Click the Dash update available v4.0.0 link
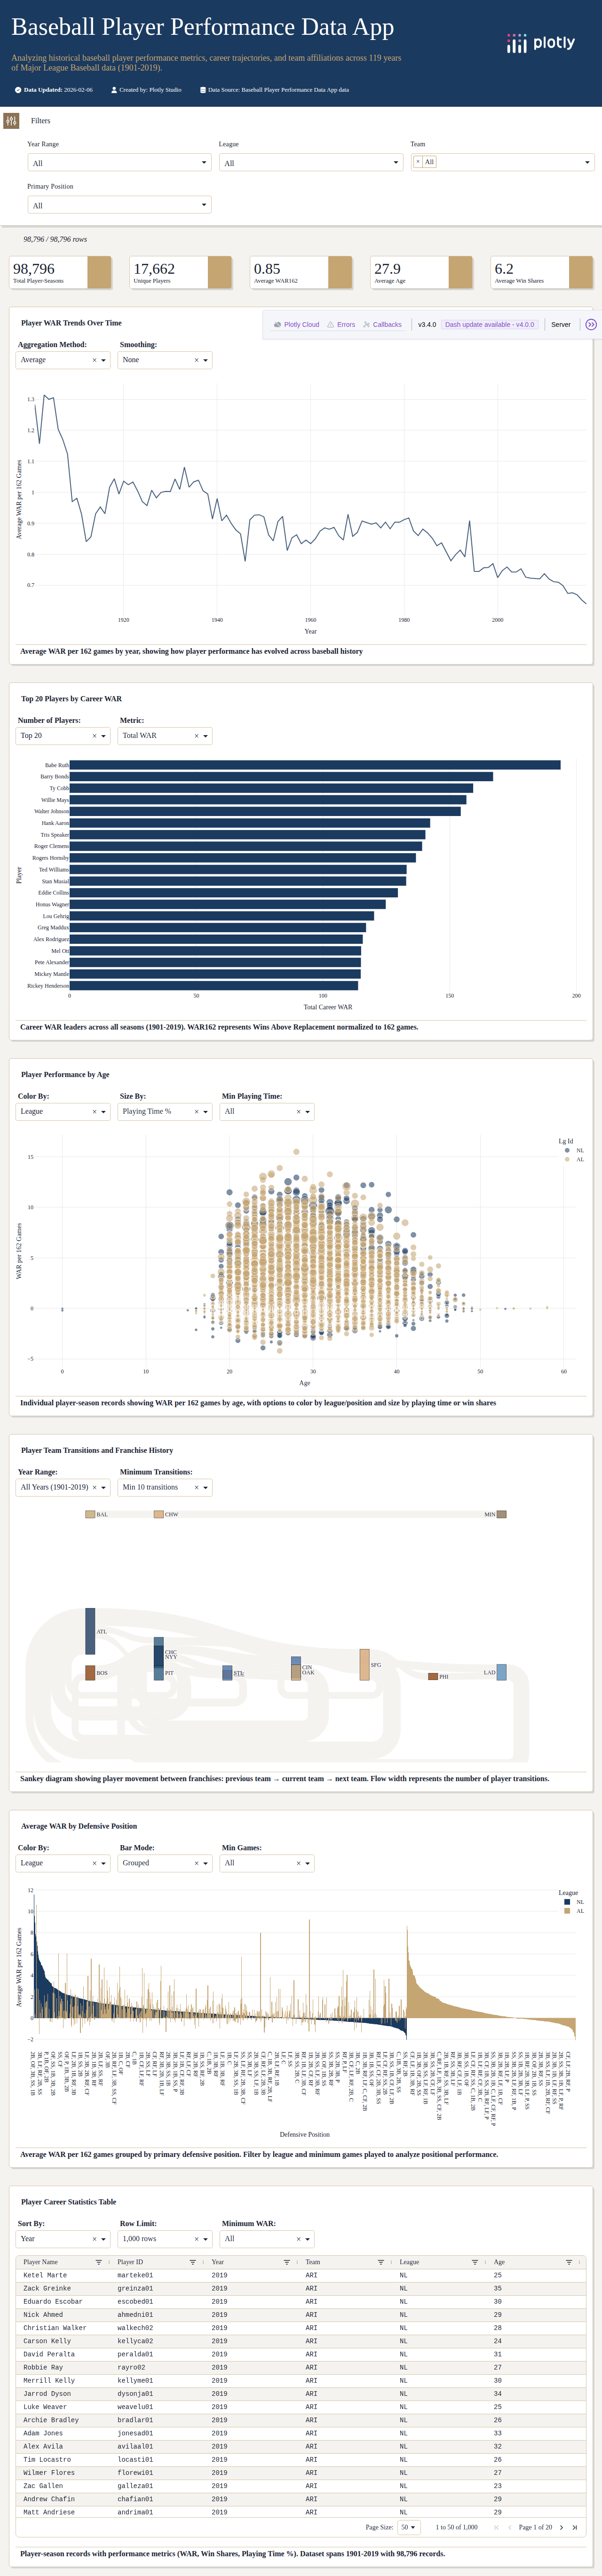Screen dimensions: 602x2576 pos(489,325)
